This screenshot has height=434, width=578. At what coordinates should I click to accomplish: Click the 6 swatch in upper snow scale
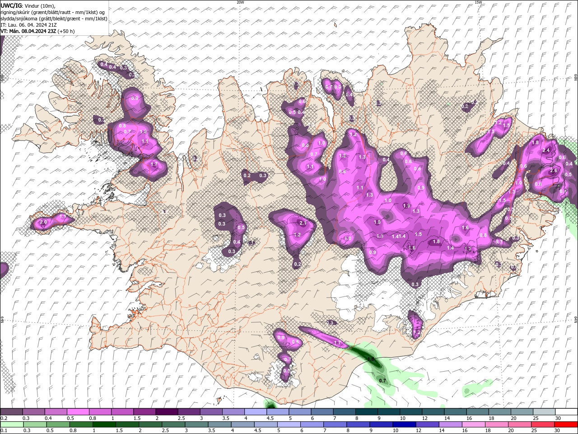point(322,412)
